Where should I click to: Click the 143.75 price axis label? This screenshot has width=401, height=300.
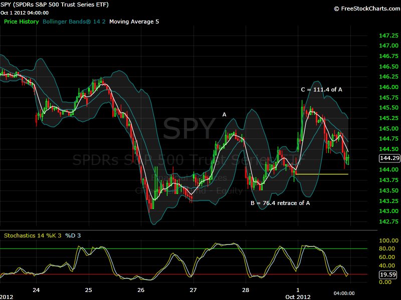(388, 180)
